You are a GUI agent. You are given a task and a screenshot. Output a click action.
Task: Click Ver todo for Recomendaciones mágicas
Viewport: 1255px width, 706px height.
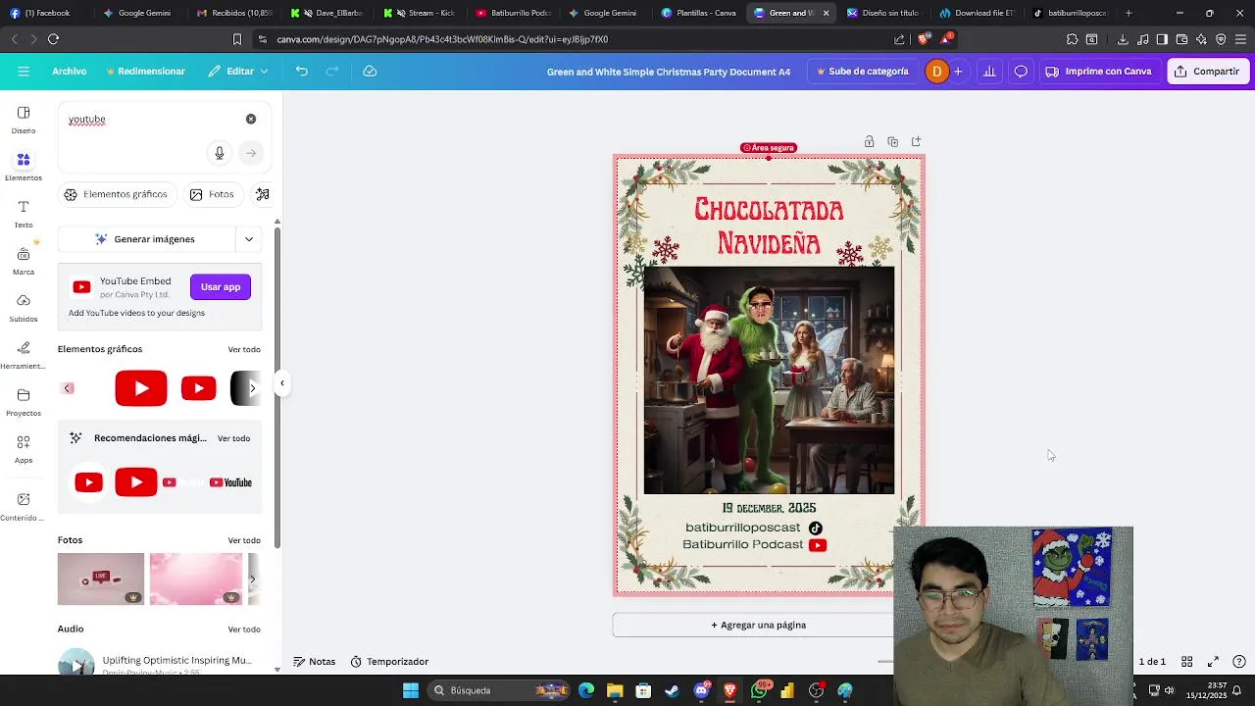[233, 438]
